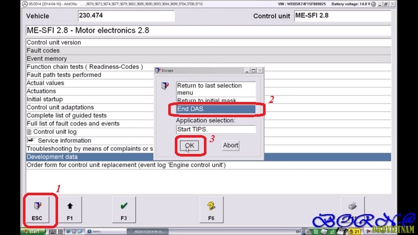This screenshot has height=235, width=418.
Task: Click the yellow '21' tray icon
Action: pos(355,231)
